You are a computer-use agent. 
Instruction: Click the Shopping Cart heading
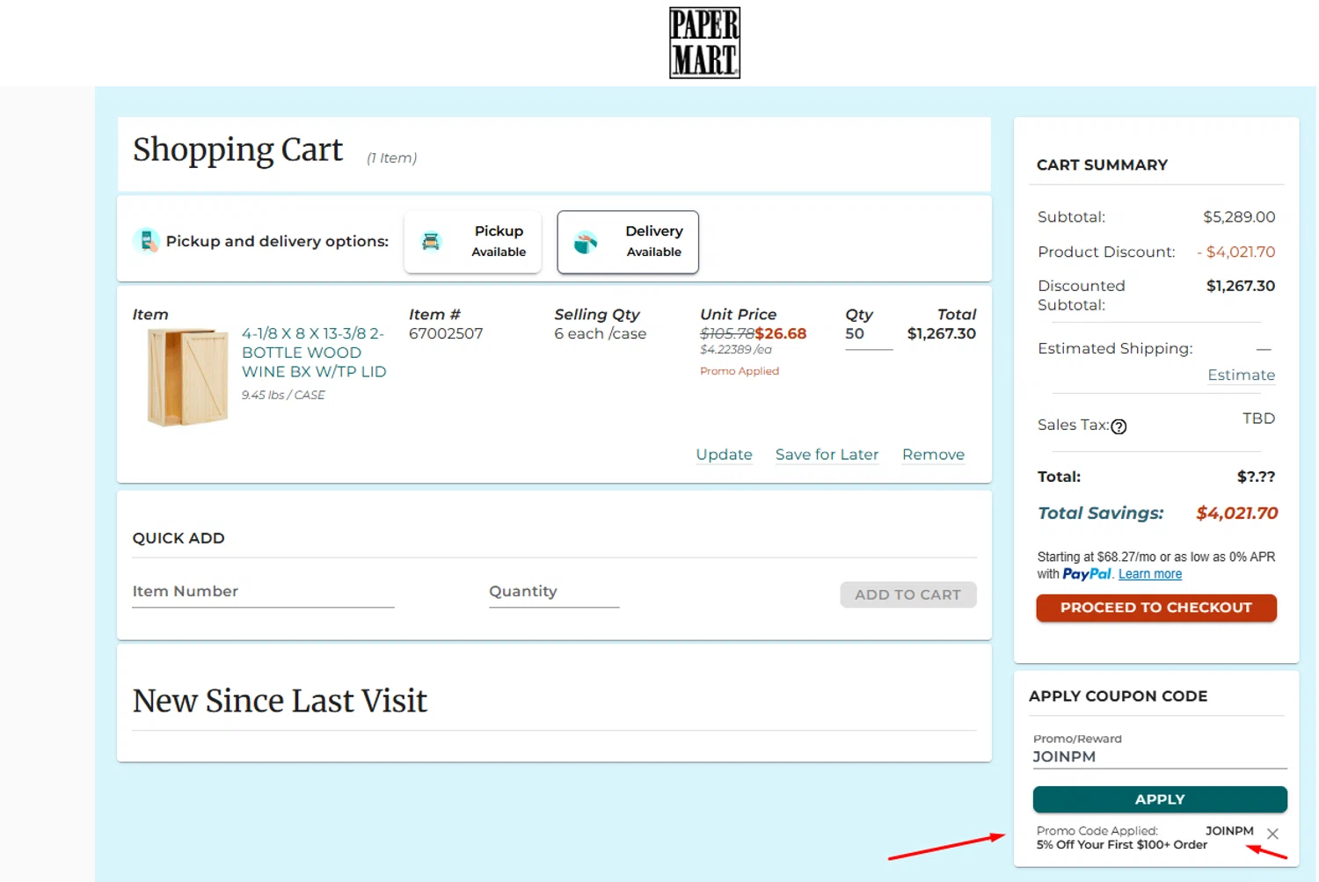point(237,149)
